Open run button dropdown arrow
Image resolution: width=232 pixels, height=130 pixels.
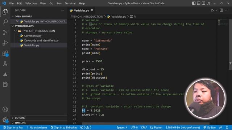(x=216, y=10)
